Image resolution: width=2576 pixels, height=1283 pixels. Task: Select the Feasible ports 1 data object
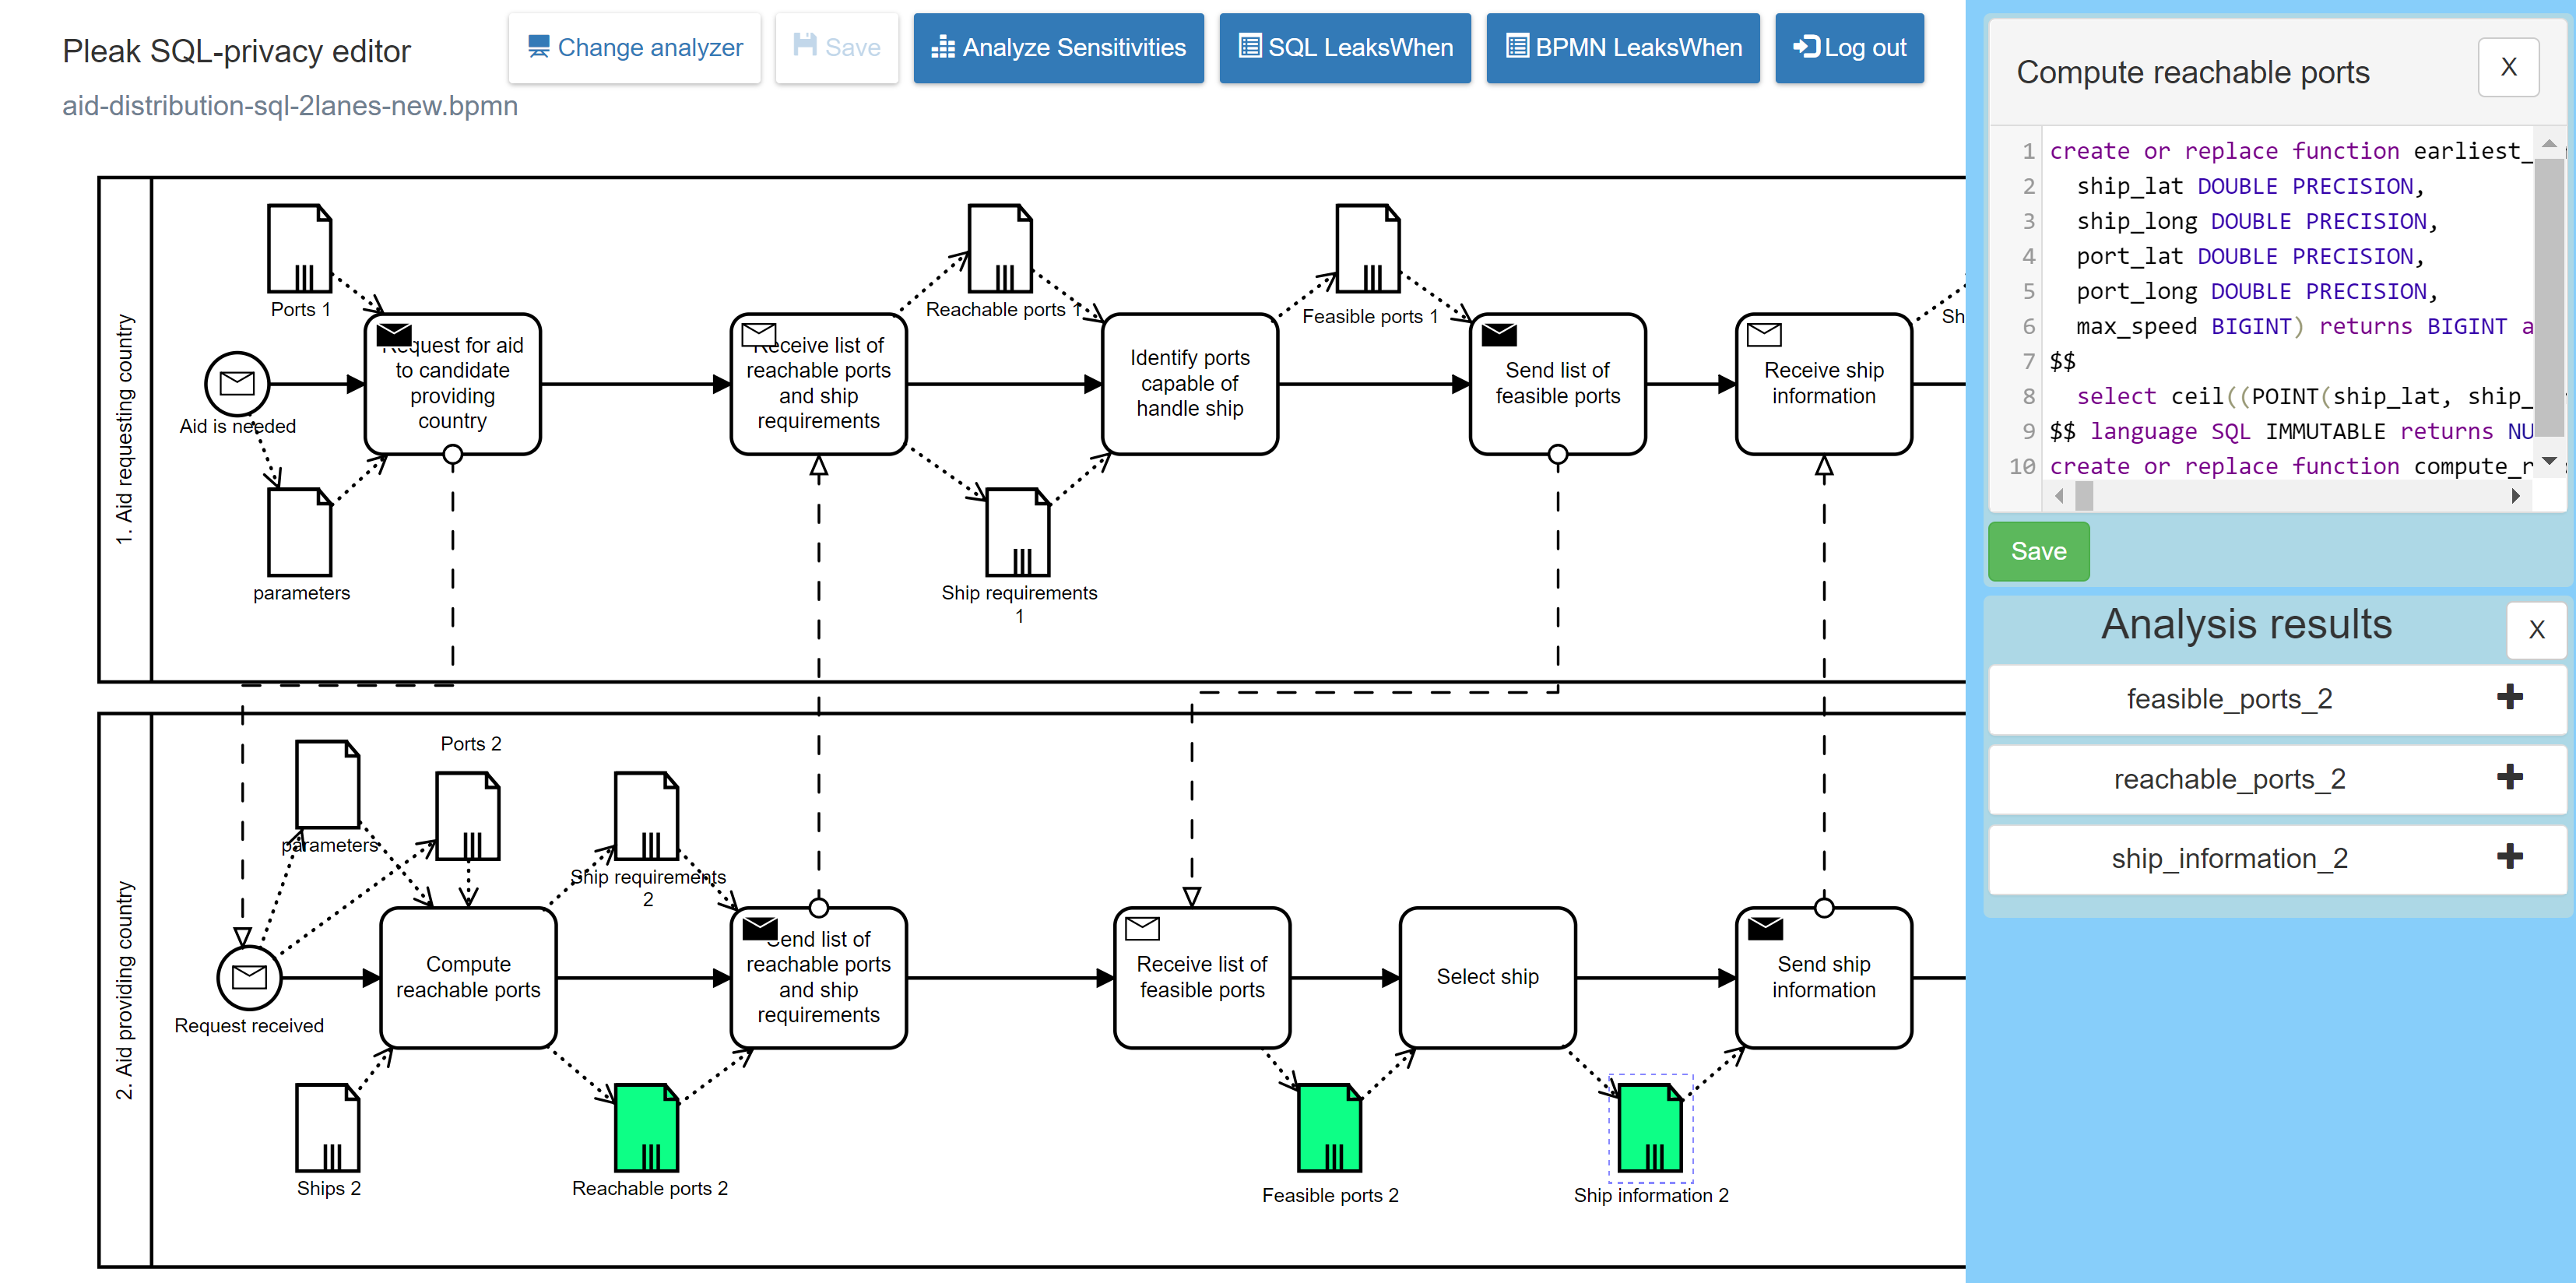point(1367,248)
